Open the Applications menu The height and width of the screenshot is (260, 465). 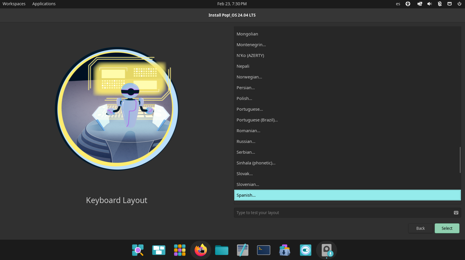[44, 4]
